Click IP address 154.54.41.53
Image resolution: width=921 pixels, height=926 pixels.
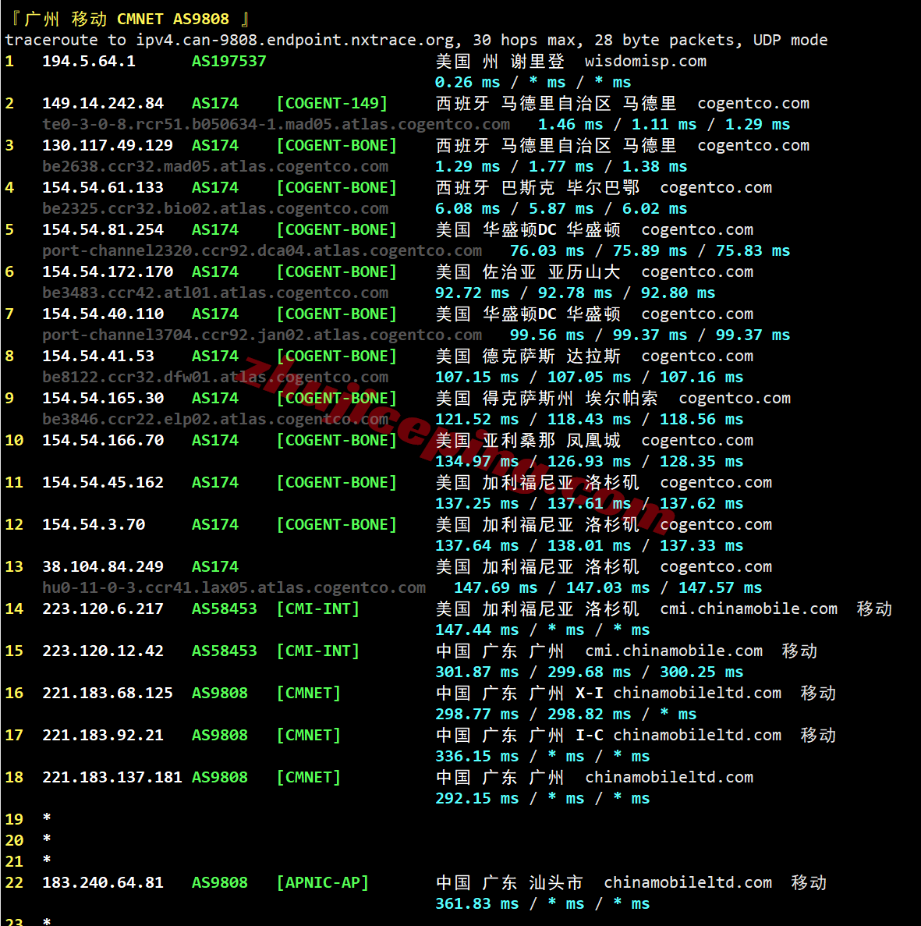98,356
